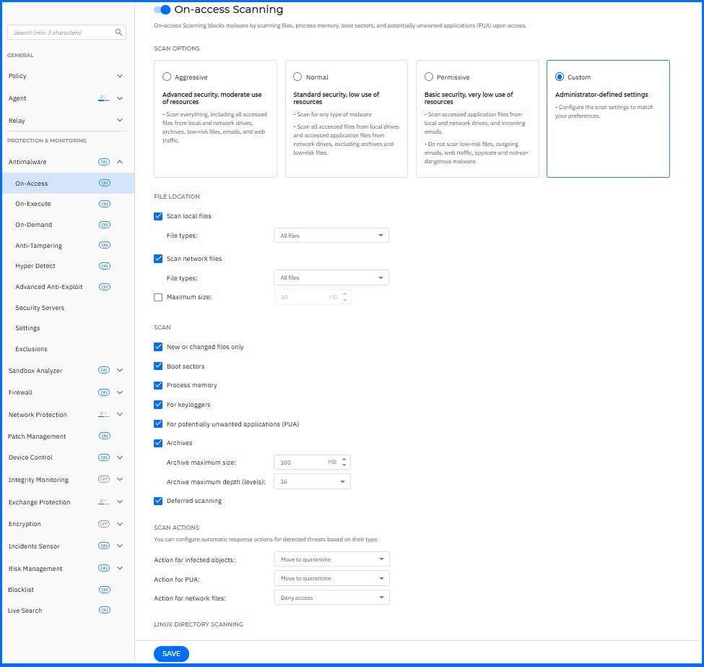Uncheck Scan local files
704x667 pixels.
[x=158, y=215]
